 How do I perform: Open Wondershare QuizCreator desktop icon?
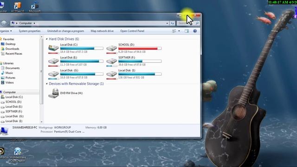coord(18,155)
